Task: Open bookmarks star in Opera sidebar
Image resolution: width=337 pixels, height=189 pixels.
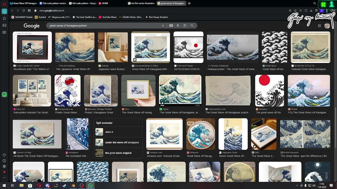Action: coord(4,18)
